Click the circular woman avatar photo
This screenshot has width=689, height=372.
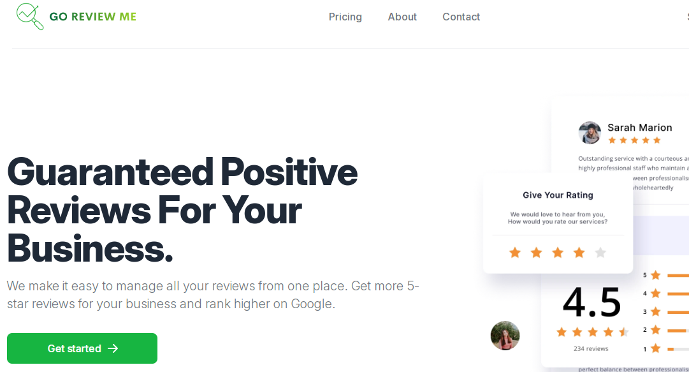click(505, 336)
